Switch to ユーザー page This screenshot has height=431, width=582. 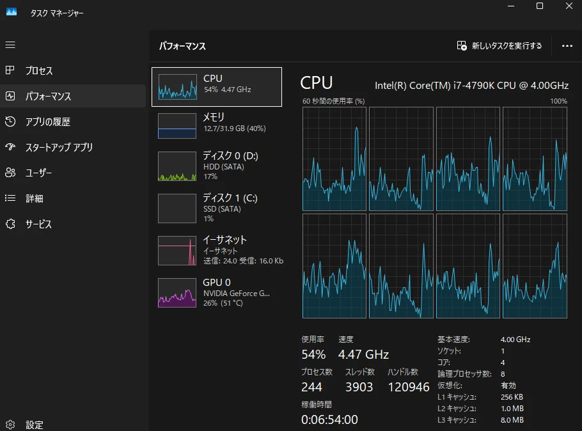[73, 173]
